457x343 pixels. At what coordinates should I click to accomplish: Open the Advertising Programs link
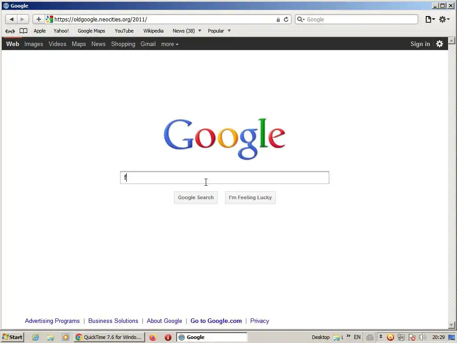52,321
